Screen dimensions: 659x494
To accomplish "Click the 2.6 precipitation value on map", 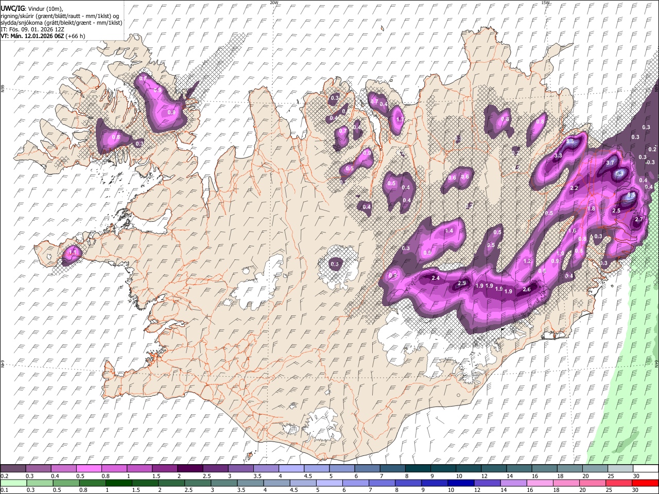I will pyautogui.click(x=527, y=289).
